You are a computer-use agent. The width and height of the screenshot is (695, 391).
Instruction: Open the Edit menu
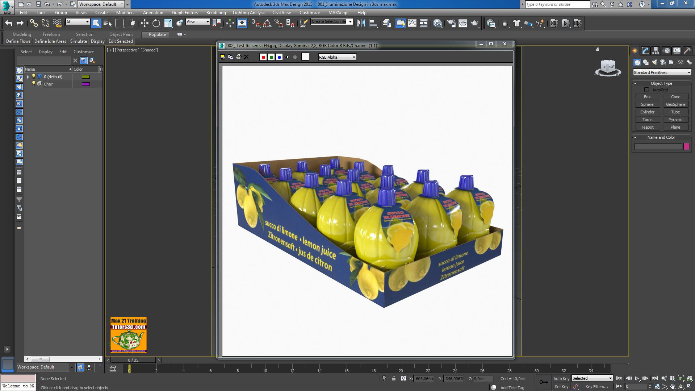coord(24,12)
